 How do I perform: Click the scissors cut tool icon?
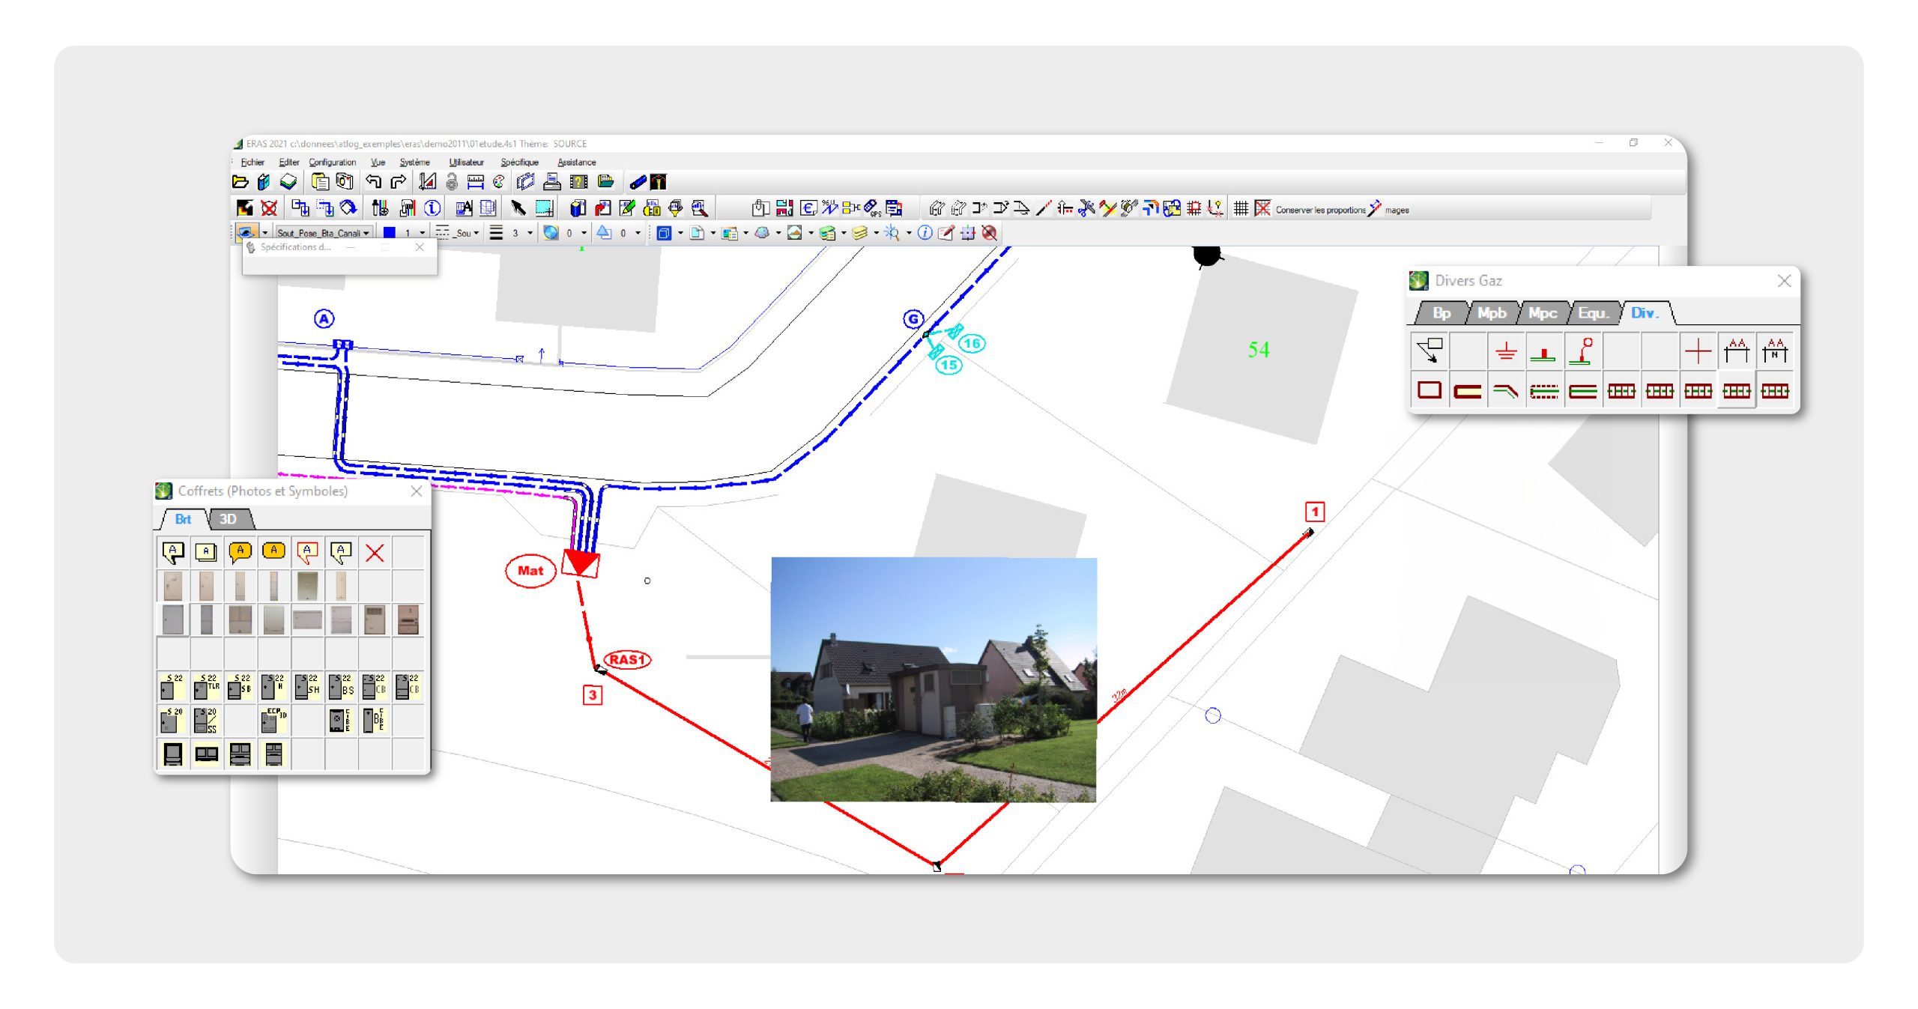coord(1086,208)
